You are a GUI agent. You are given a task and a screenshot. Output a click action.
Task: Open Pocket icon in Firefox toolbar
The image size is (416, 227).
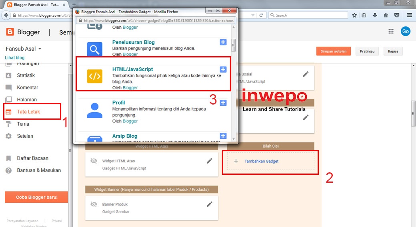click(x=397, y=15)
